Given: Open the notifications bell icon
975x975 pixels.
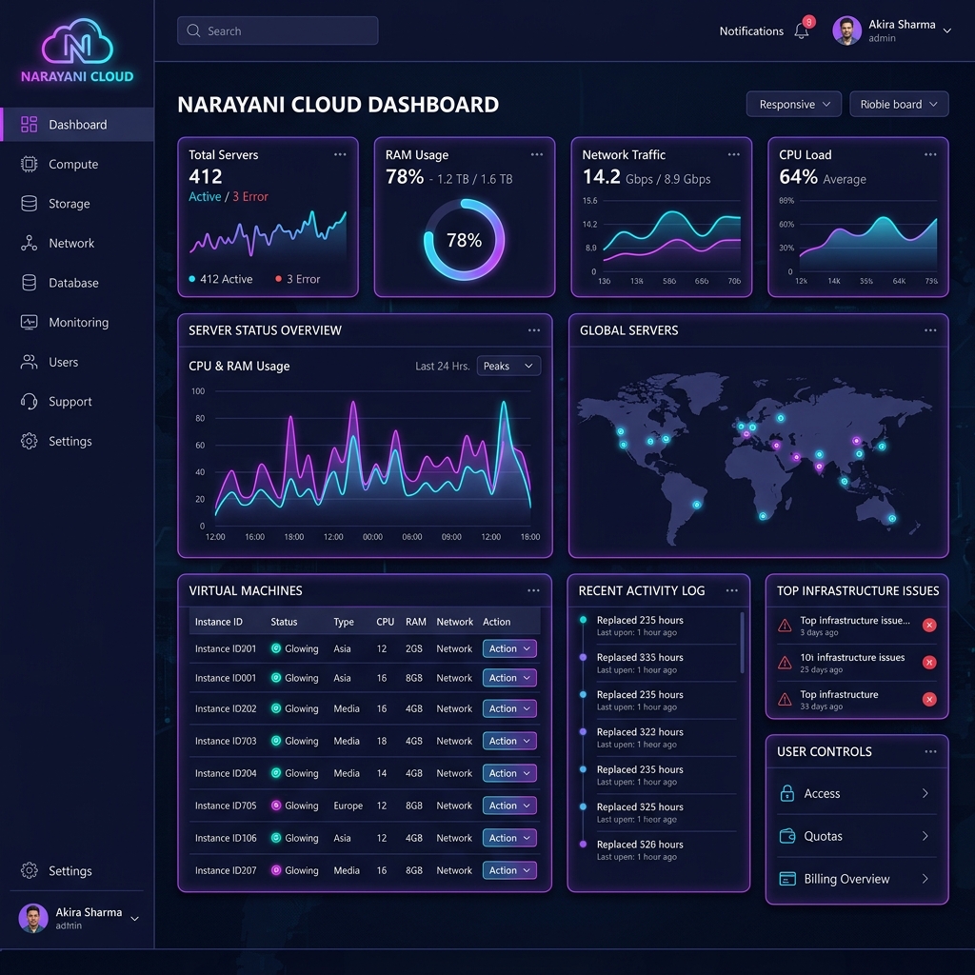Looking at the screenshot, I should (802, 30).
